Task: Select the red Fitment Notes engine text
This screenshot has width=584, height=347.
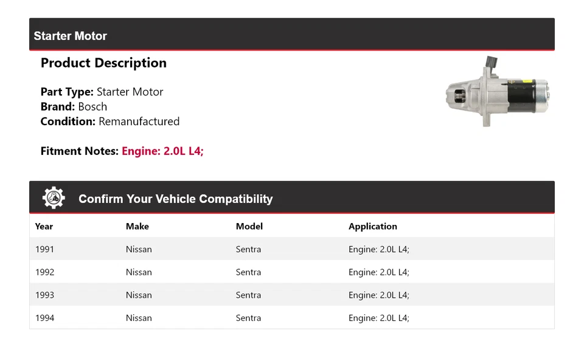Action: click(162, 151)
